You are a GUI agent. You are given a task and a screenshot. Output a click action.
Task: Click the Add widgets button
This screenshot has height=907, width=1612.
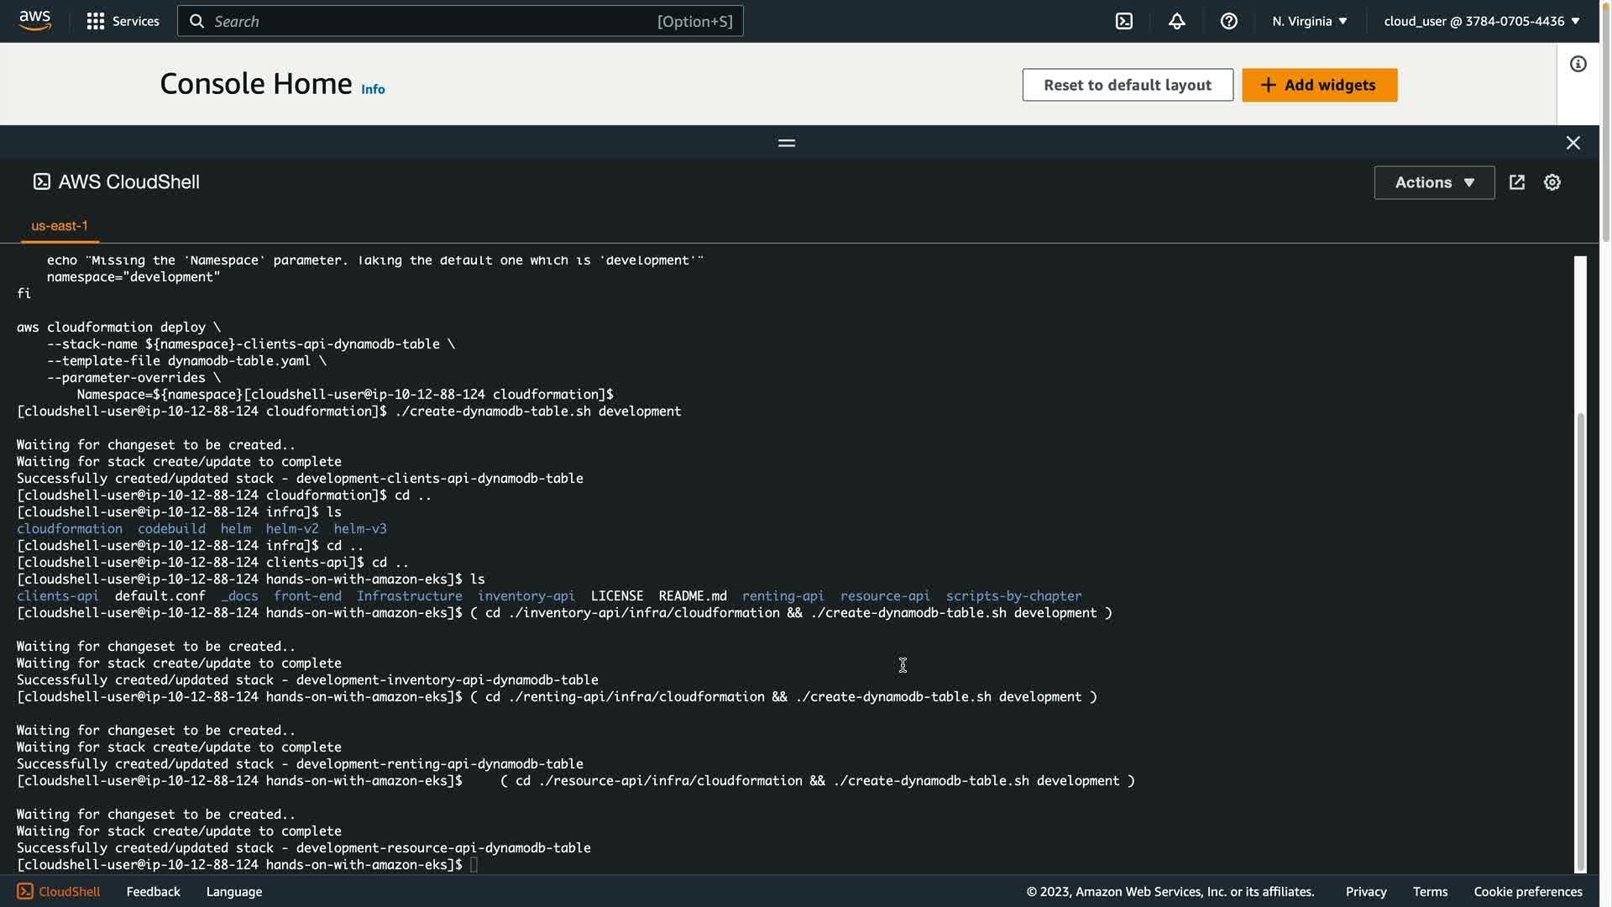pyautogui.click(x=1319, y=85)
